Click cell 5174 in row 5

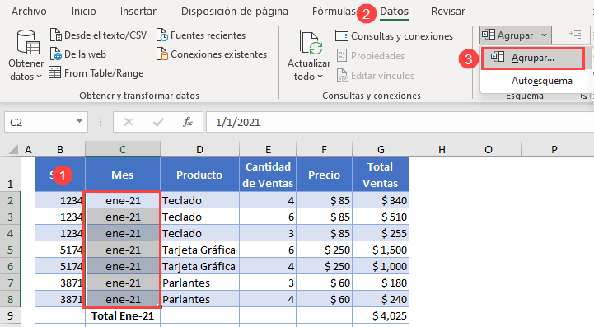click(x=60, y=250)
